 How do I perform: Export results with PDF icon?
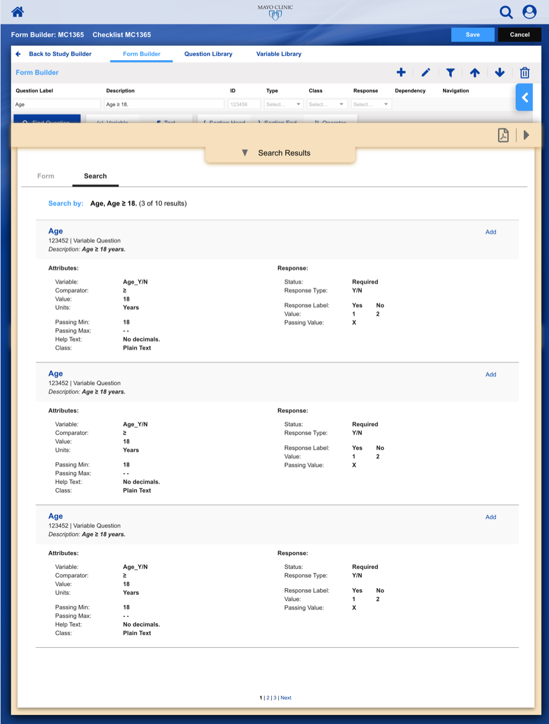[x=503, y=135]
